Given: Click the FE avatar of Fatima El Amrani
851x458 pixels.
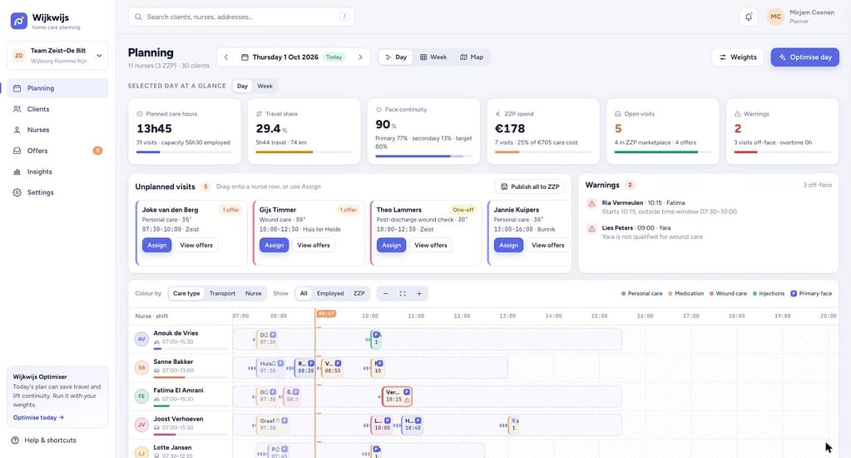Looking at the screenshot, I should pyautogui.click(x=141, y=396).
